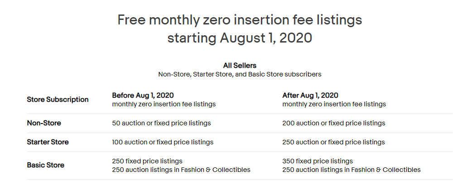The width and height of the screenshot is (461, 195).
Task: Click '100 auction or fixed price listings' cell
Action: click(x=163, y=142)
